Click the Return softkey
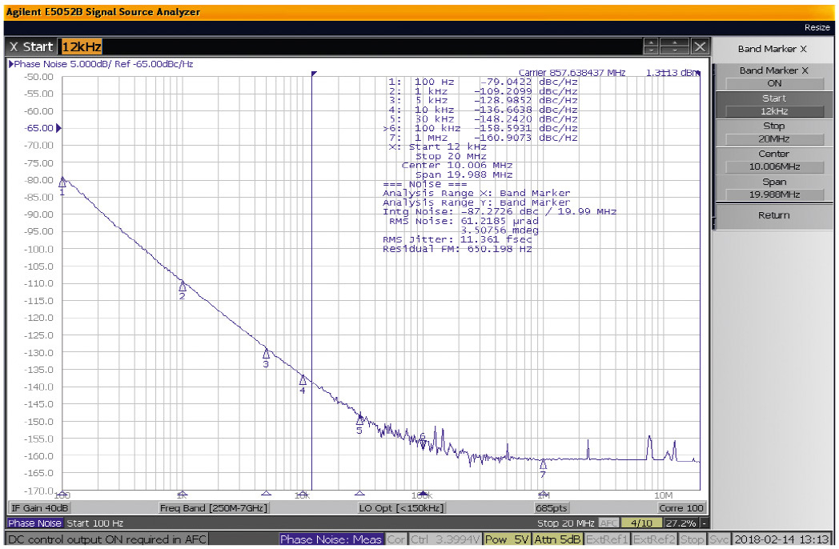 773,215
